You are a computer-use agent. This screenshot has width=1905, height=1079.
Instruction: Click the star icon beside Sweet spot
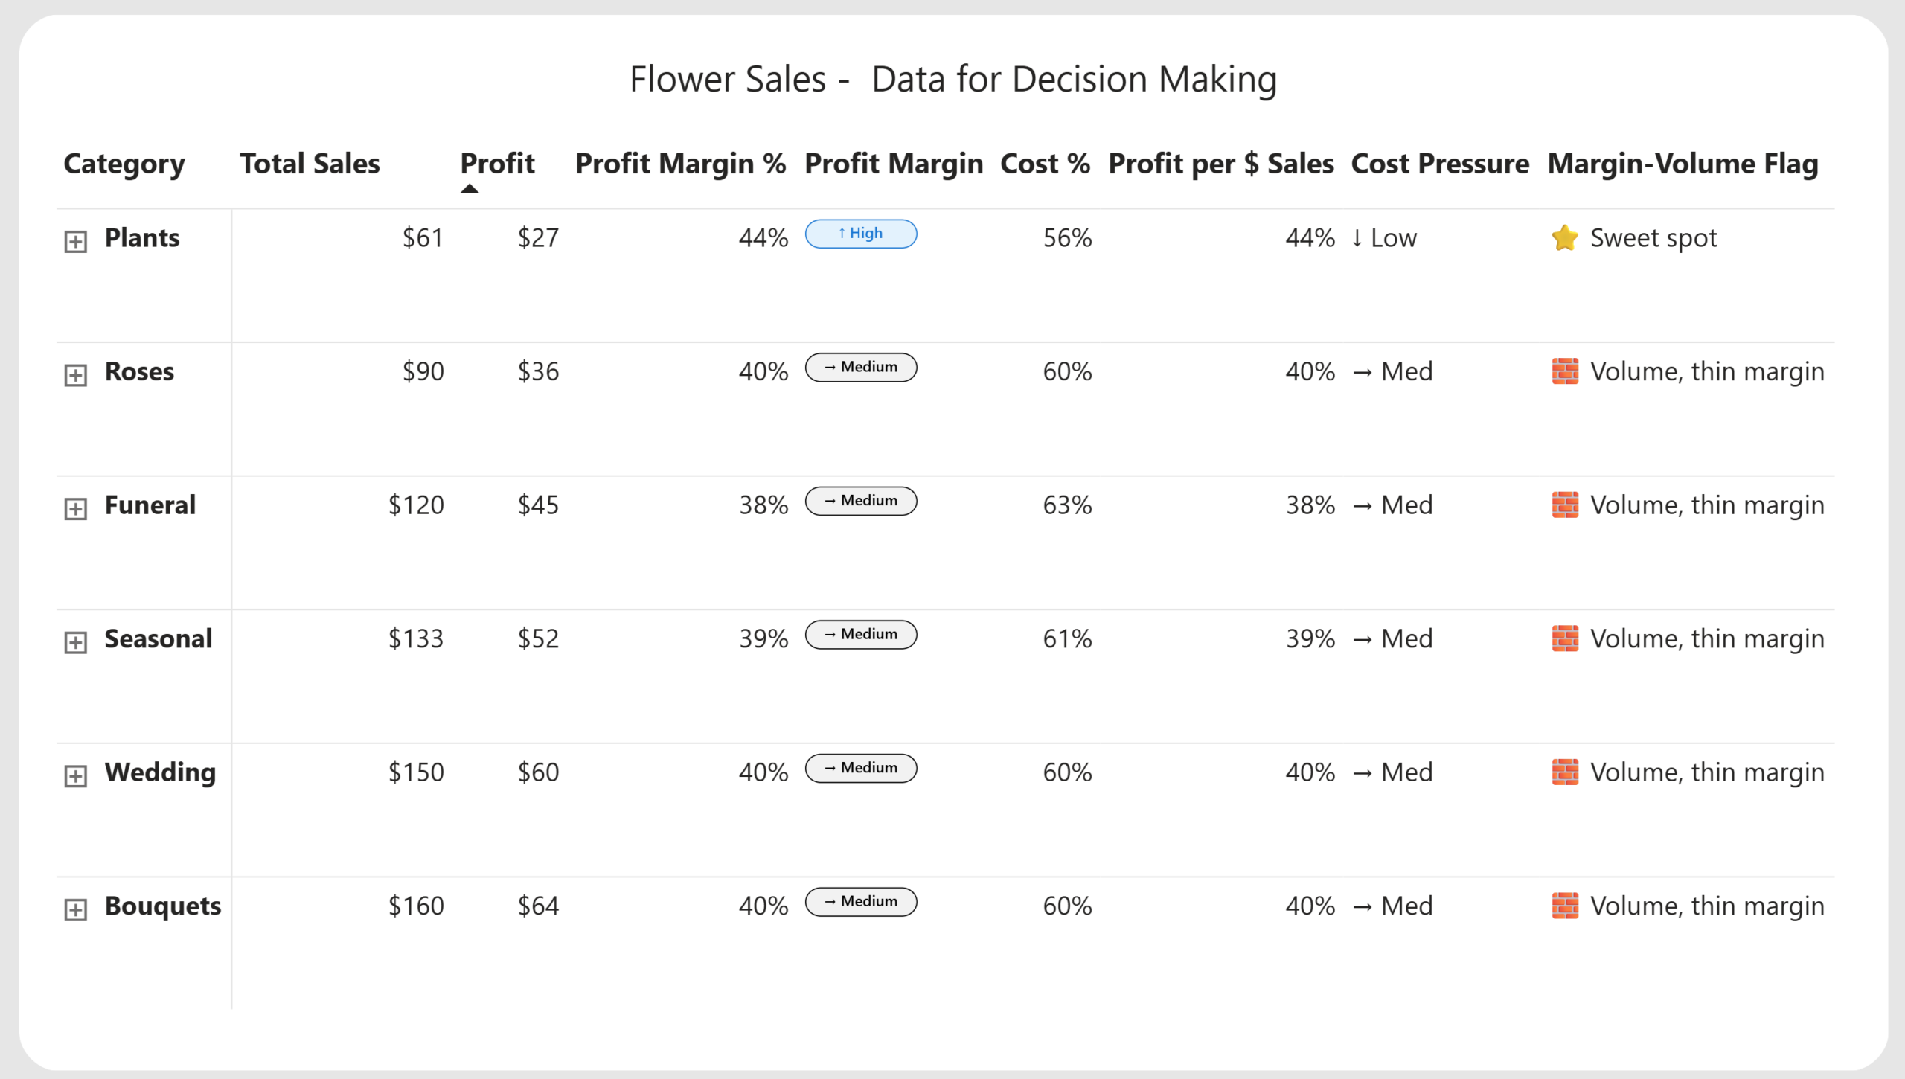pos(1564,238)
